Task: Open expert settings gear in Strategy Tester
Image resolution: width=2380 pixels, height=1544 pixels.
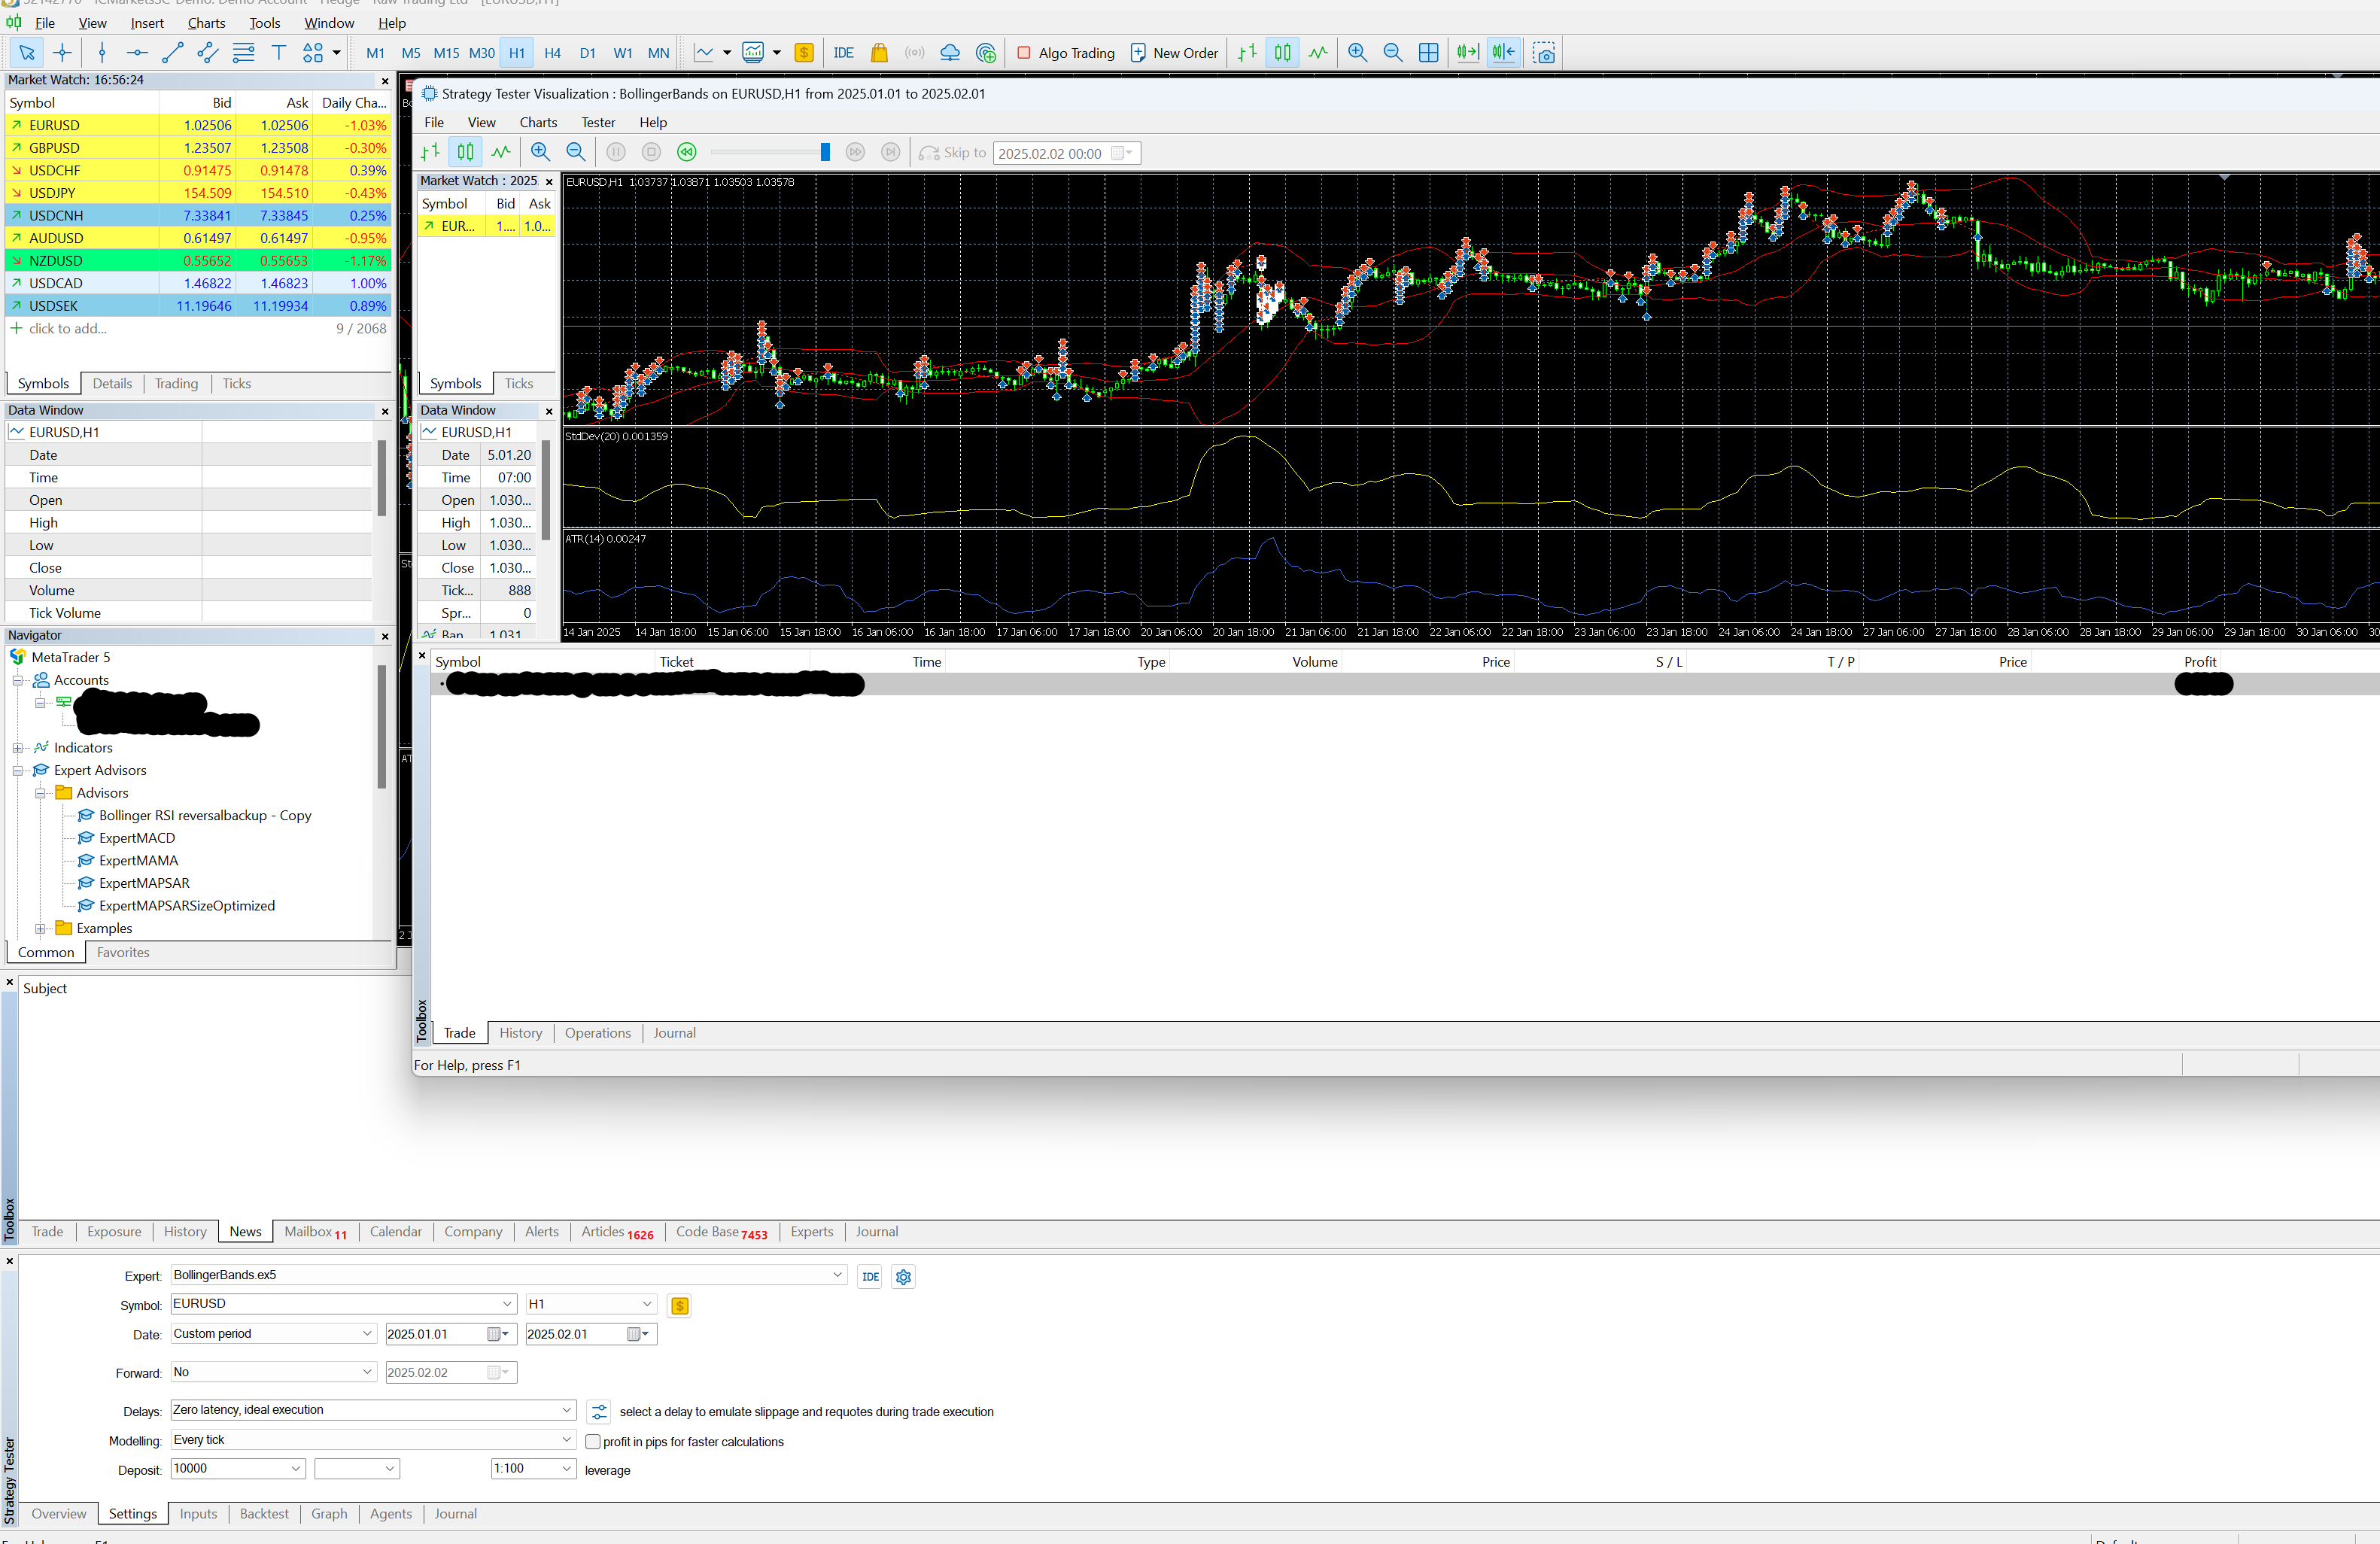Action: pos(903,1277)
